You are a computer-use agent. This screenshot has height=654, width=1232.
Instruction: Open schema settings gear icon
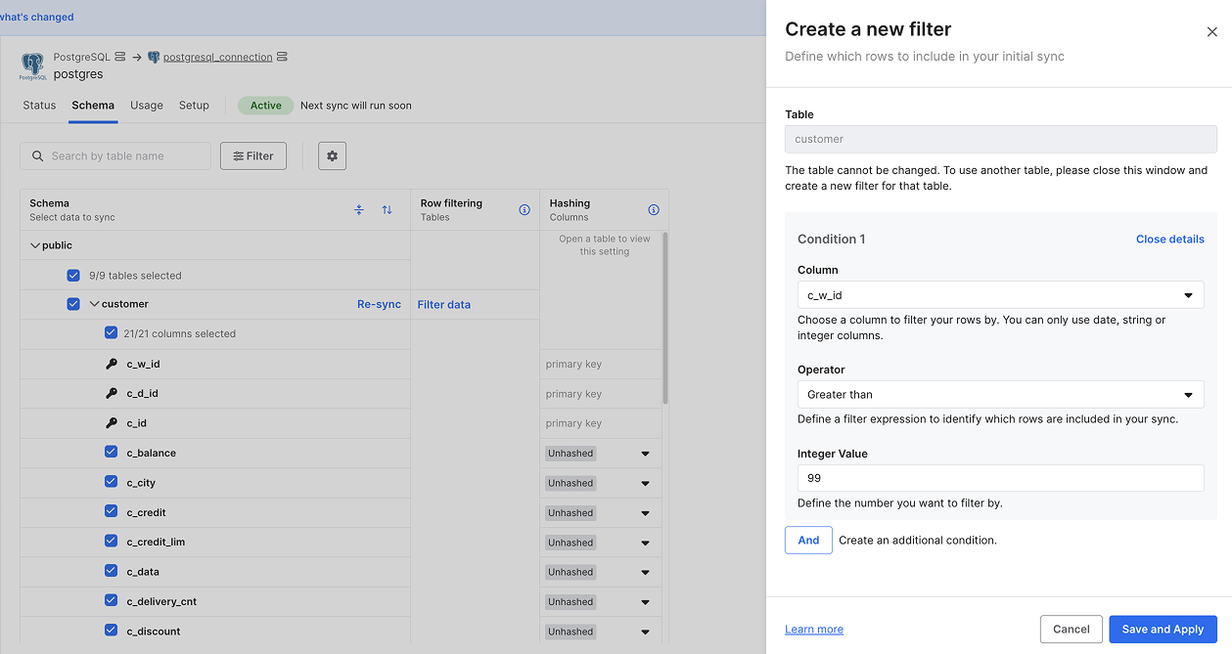(333, 156)
